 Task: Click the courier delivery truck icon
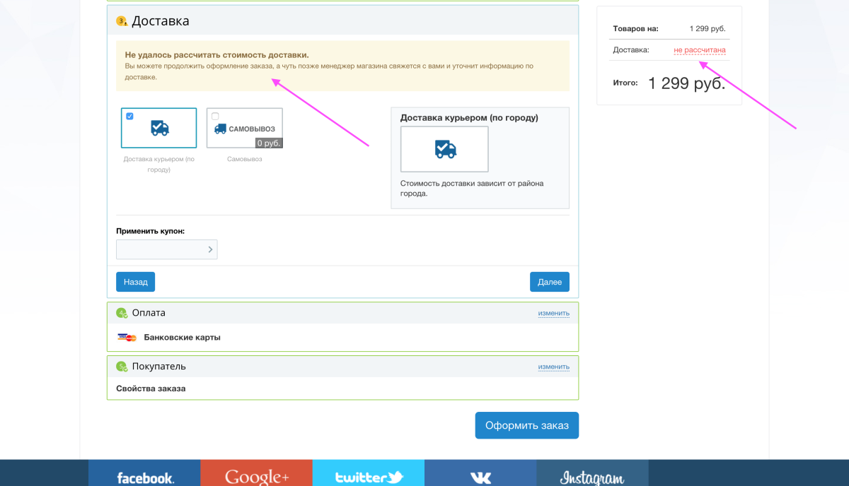click(x=160, y=128)
